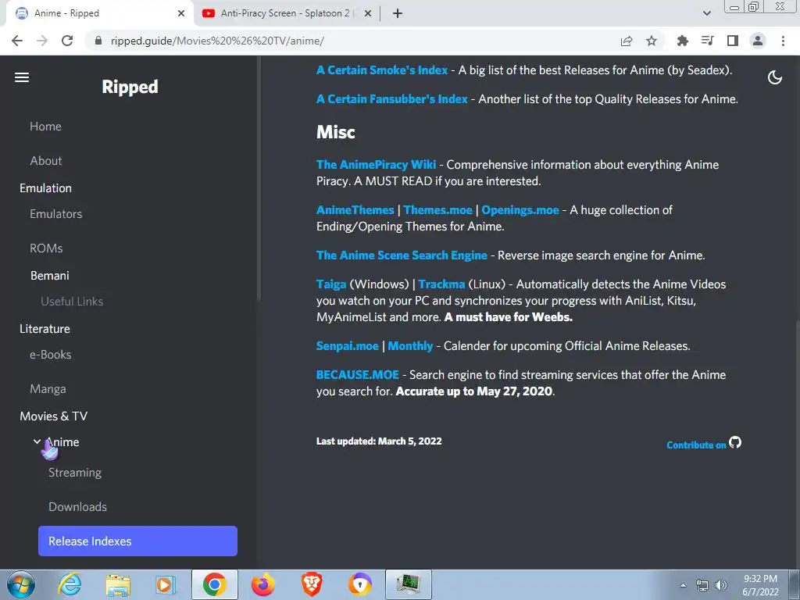Click the Ripped site title
This screenshot has width=800, height=600.
click(130, 87)
